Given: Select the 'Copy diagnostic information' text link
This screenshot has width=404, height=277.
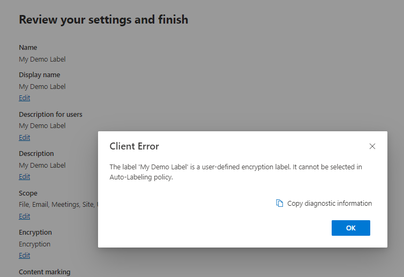Looking at the screenshot, I should [x=329, y=203].
